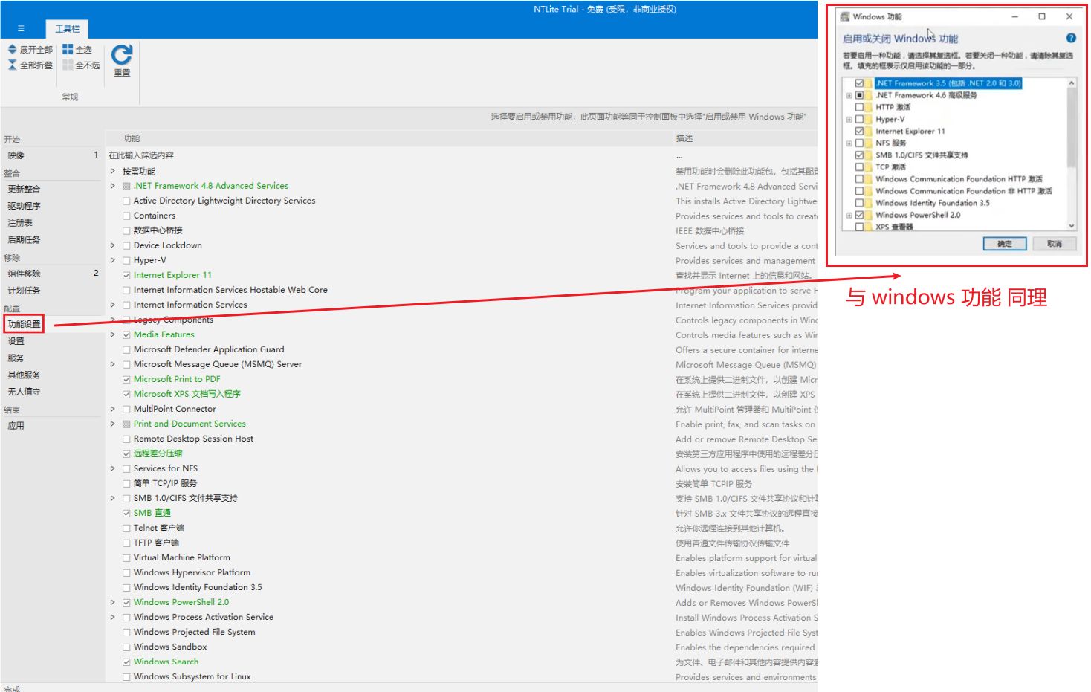The image size is (1091, 692).
Task: Click the 确定 button in the dialog
Action: 1004,244
